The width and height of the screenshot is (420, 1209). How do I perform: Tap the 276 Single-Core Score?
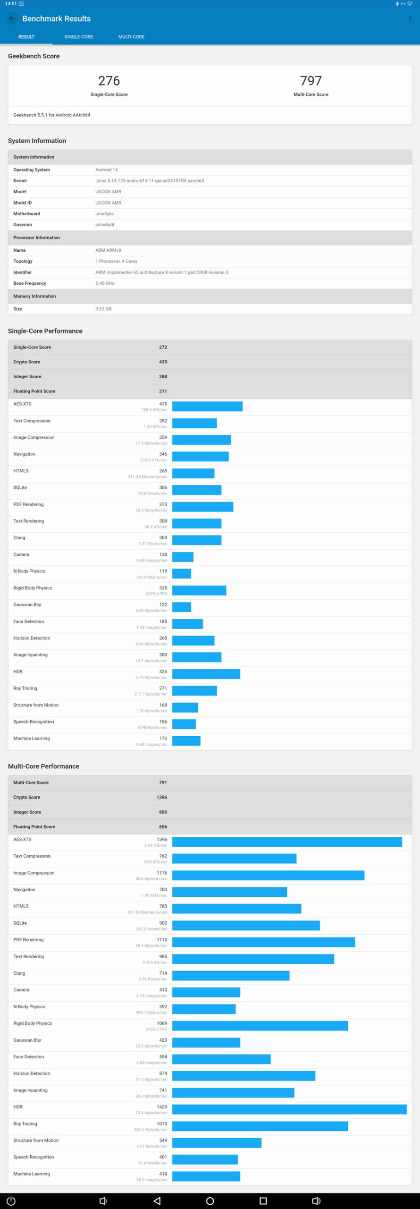click(x=109, y=81)
